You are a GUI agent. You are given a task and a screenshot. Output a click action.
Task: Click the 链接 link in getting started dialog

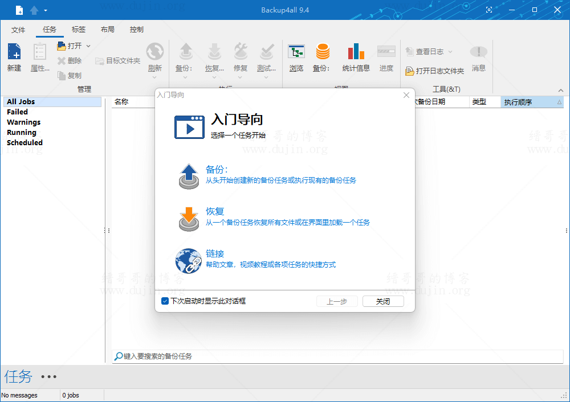[214, 254]
